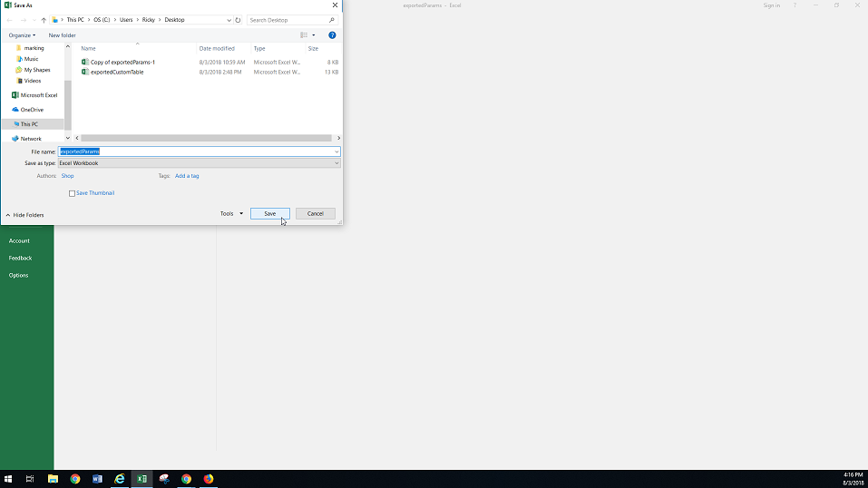Image resolution: width=868 pixels, height=488 pixels.
Task: Open the Help question mark icon
Action: pos(332,35)
